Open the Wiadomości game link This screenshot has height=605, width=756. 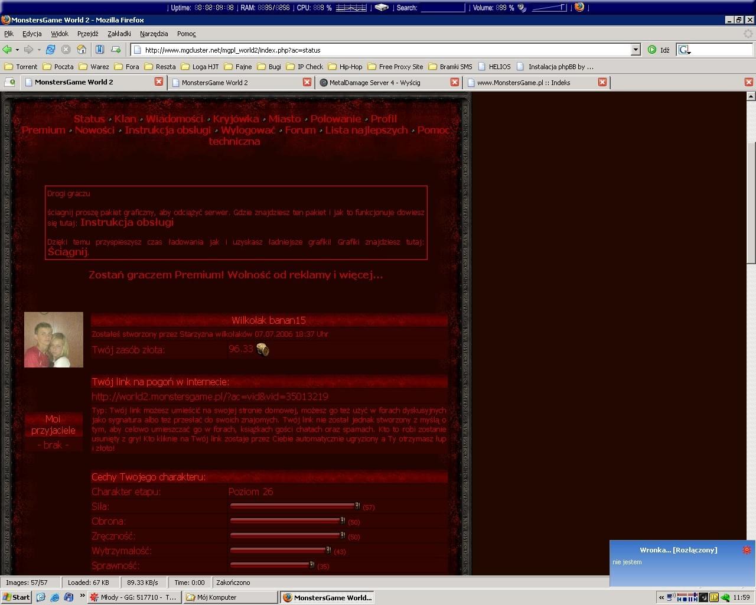[x=175, y=119]
